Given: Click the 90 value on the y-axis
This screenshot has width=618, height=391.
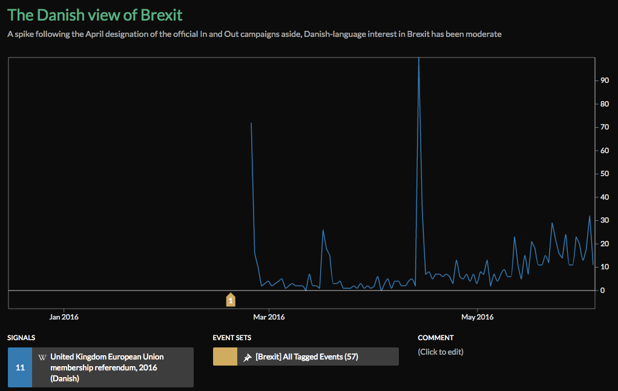Looking at the screenshot, I should point(604,80).
